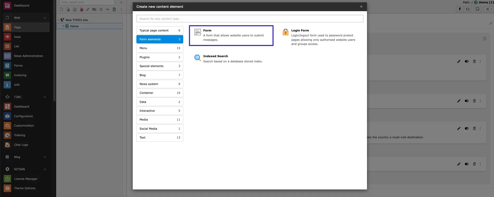Click the blank new page icon in tree toolbar

[61, 9]
